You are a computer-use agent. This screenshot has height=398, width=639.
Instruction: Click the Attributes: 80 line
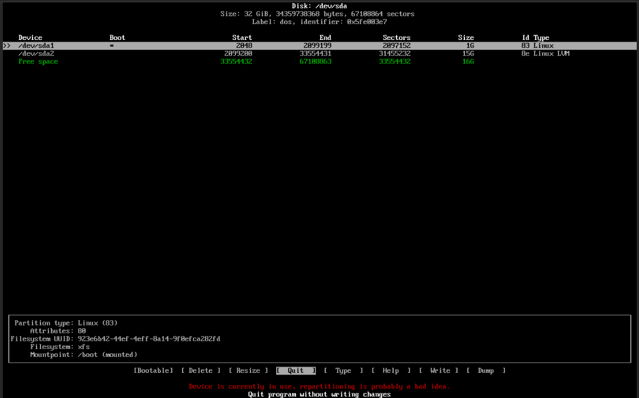point(58,331)
